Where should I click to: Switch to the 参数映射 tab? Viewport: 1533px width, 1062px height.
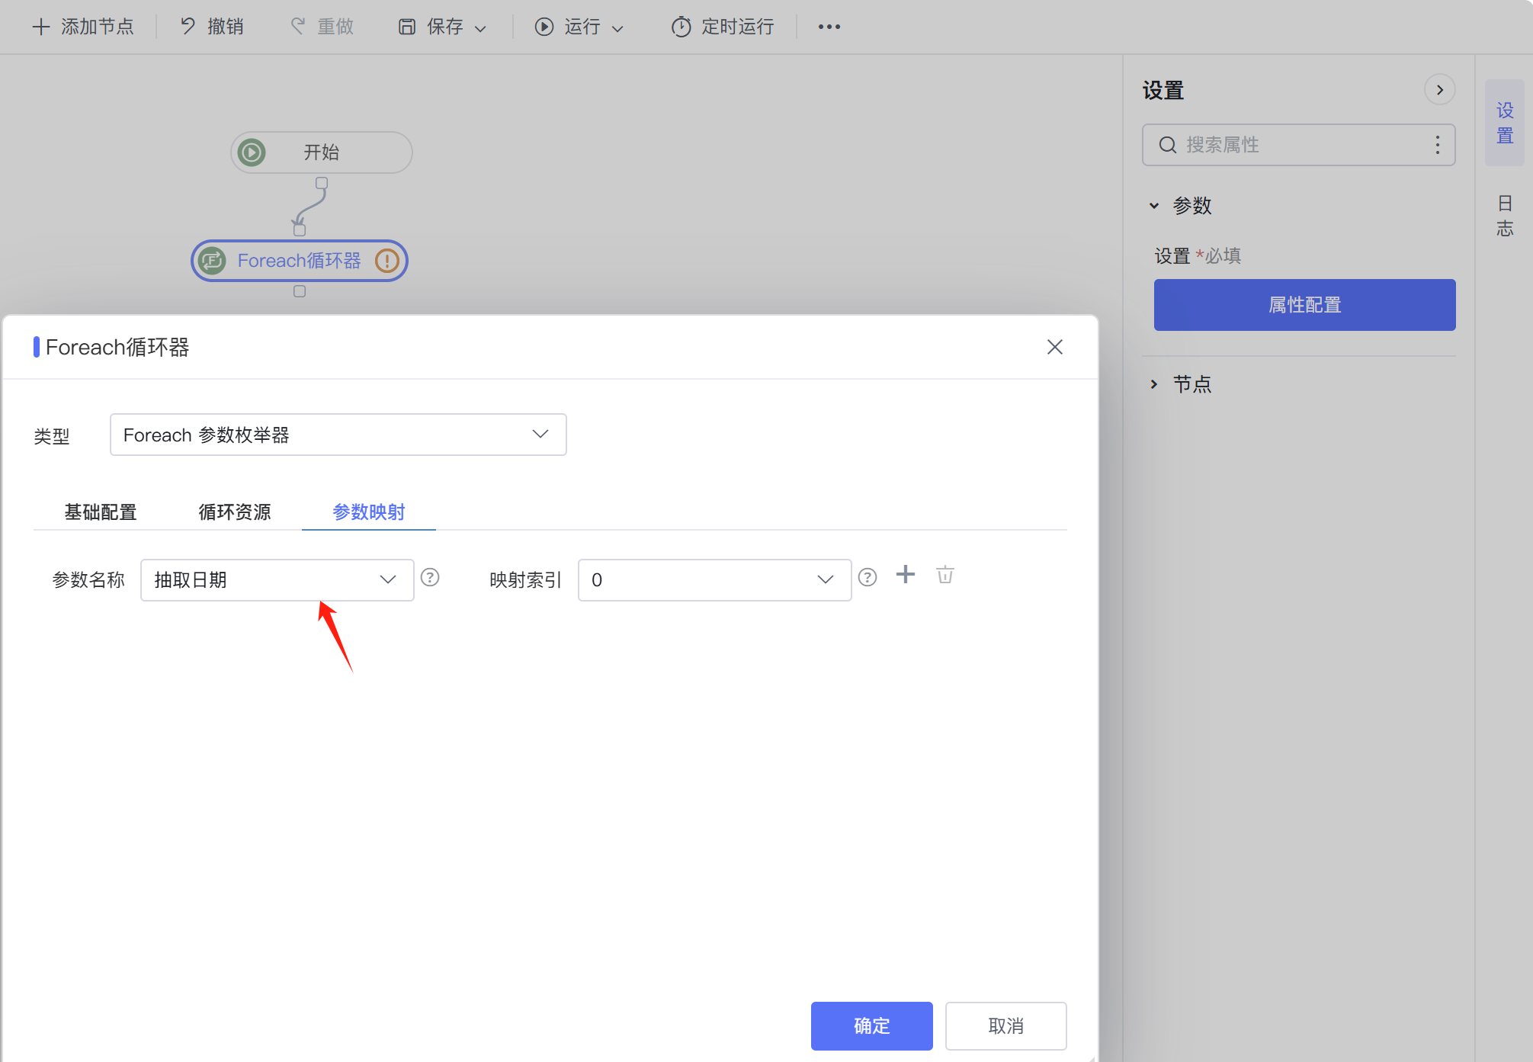[x=369, y=512]
